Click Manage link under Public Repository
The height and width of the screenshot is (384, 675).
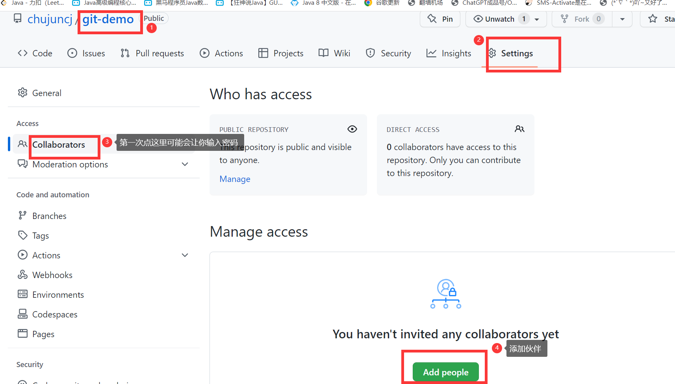point(235,179)
